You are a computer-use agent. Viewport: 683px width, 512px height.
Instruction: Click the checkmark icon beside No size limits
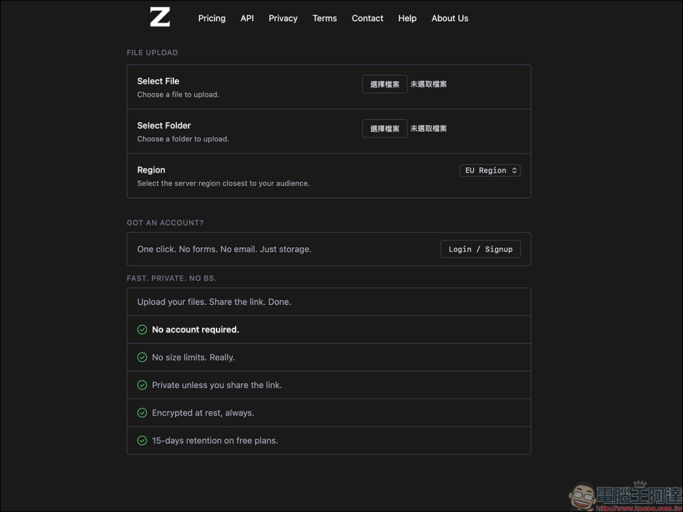tap(142, 357)
